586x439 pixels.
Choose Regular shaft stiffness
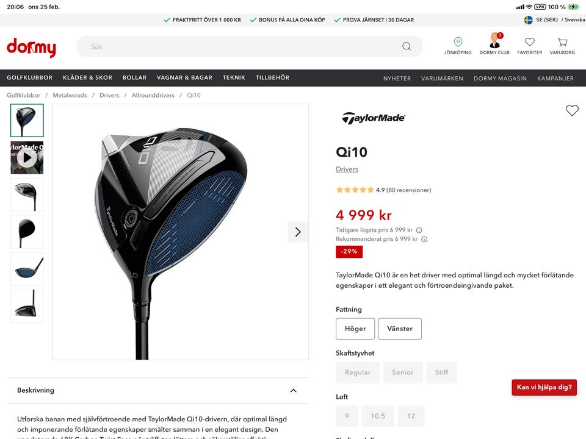tap(358, 372)
